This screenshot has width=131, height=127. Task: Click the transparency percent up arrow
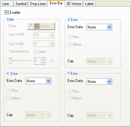coord(43,59)
